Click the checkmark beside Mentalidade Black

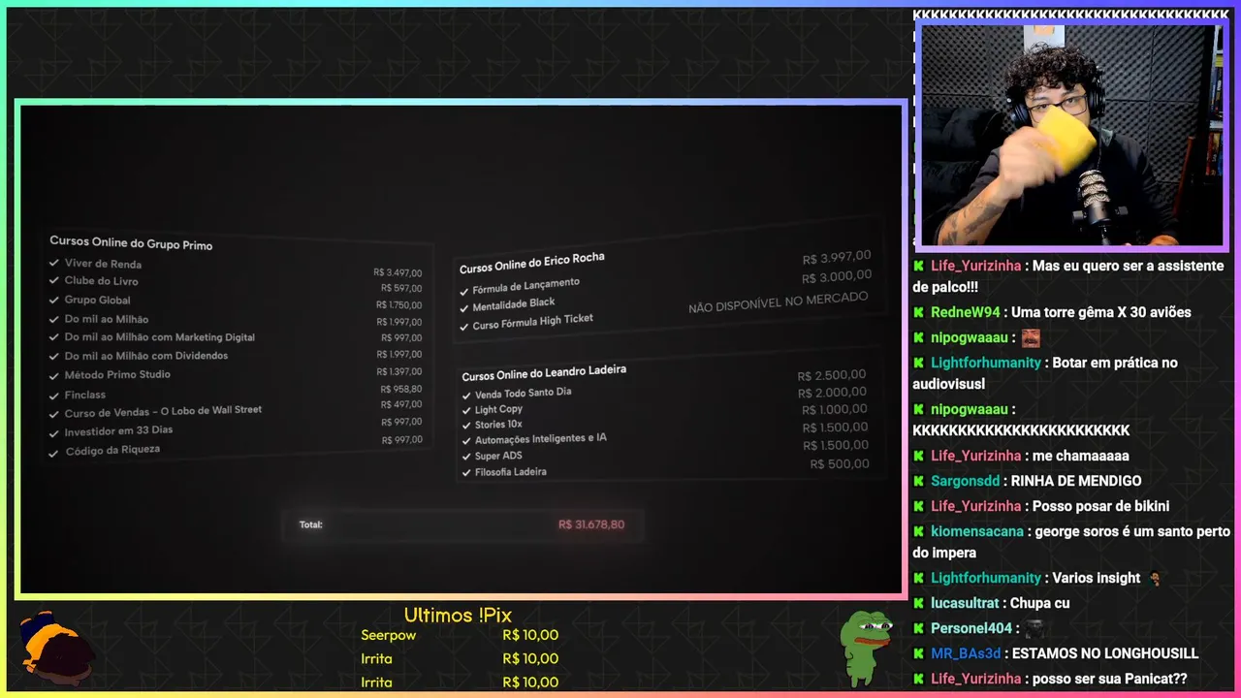464,308
